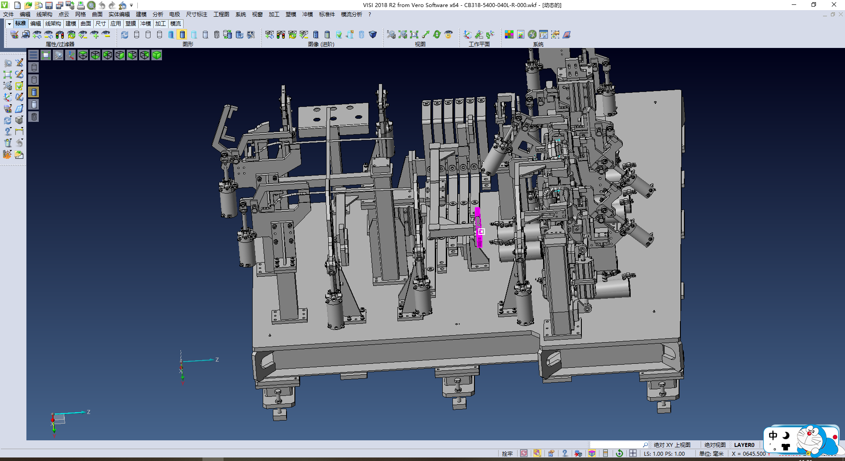Open the 分析 menu
This screenshot has width=845, height=461.
(158, 15)
